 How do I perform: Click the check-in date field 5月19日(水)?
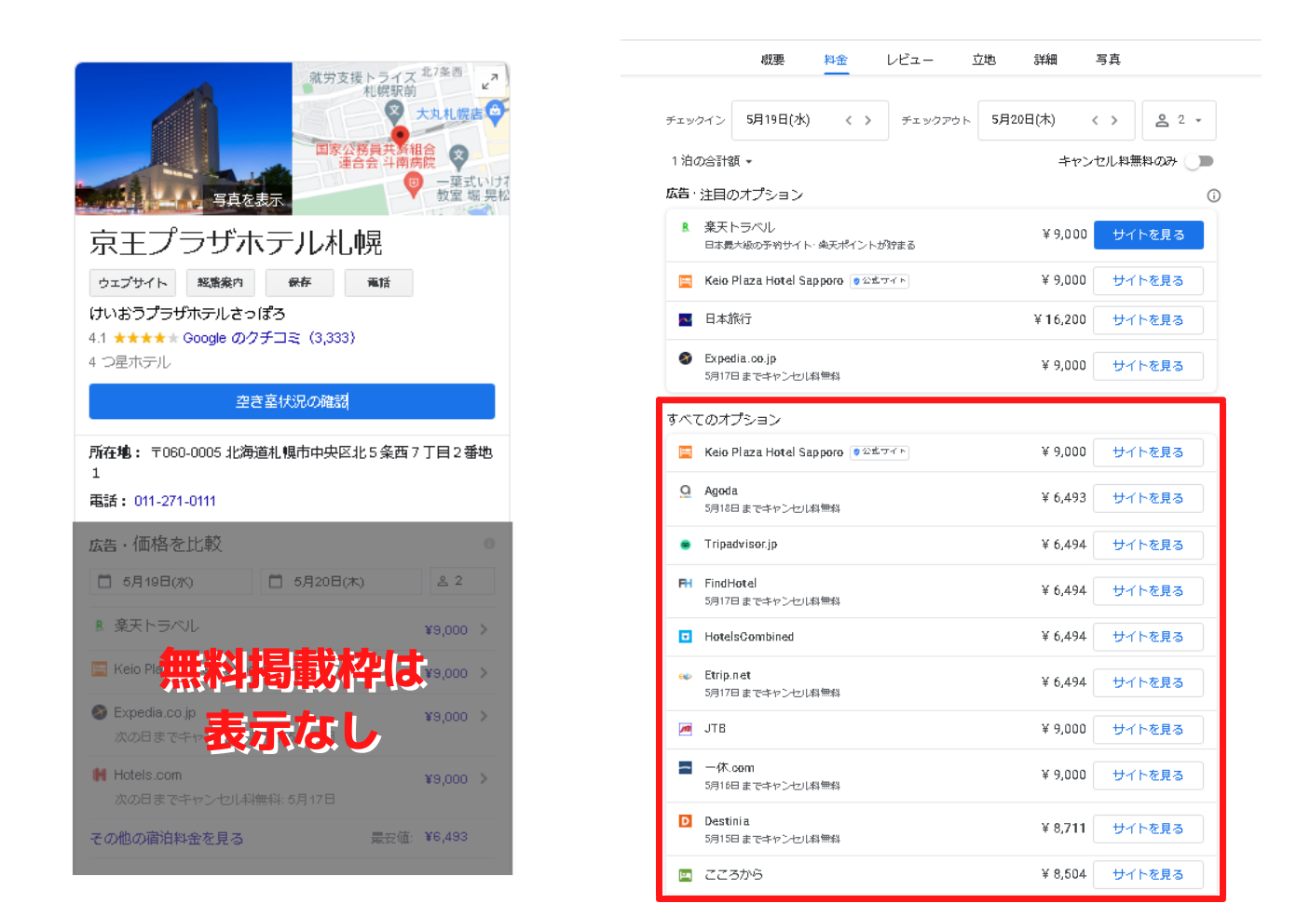(810, 120)
